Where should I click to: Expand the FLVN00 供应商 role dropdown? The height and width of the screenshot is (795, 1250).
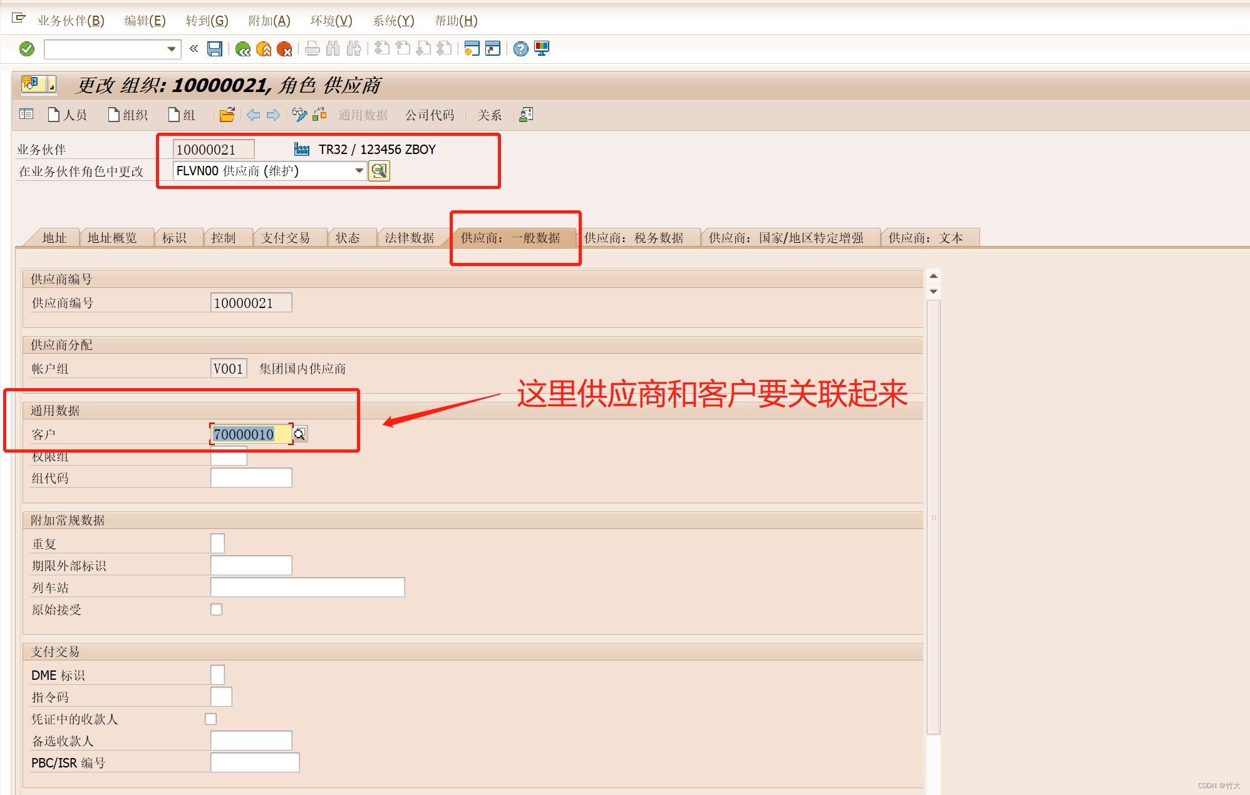coord(359,171)
